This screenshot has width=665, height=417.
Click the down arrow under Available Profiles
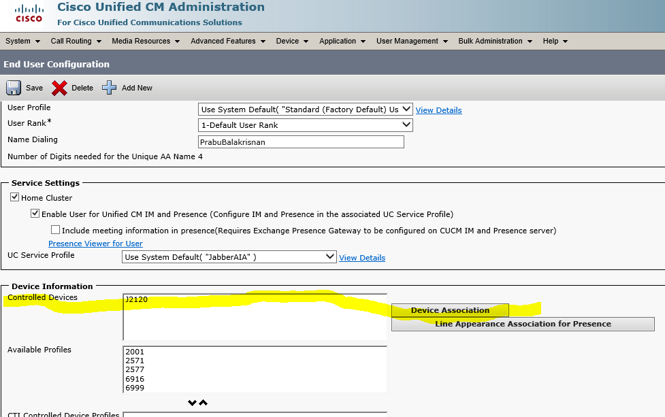point(193,402)
